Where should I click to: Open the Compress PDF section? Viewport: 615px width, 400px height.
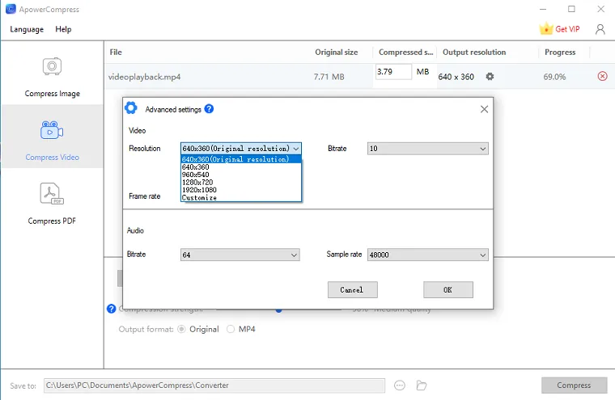click(x=52, y=204)
